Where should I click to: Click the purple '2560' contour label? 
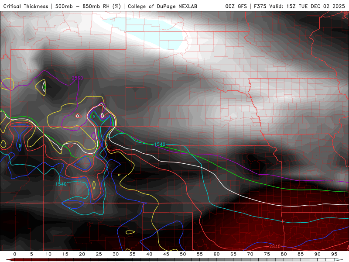(77, 78)
